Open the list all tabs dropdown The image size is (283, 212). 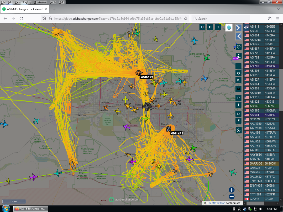279,9
